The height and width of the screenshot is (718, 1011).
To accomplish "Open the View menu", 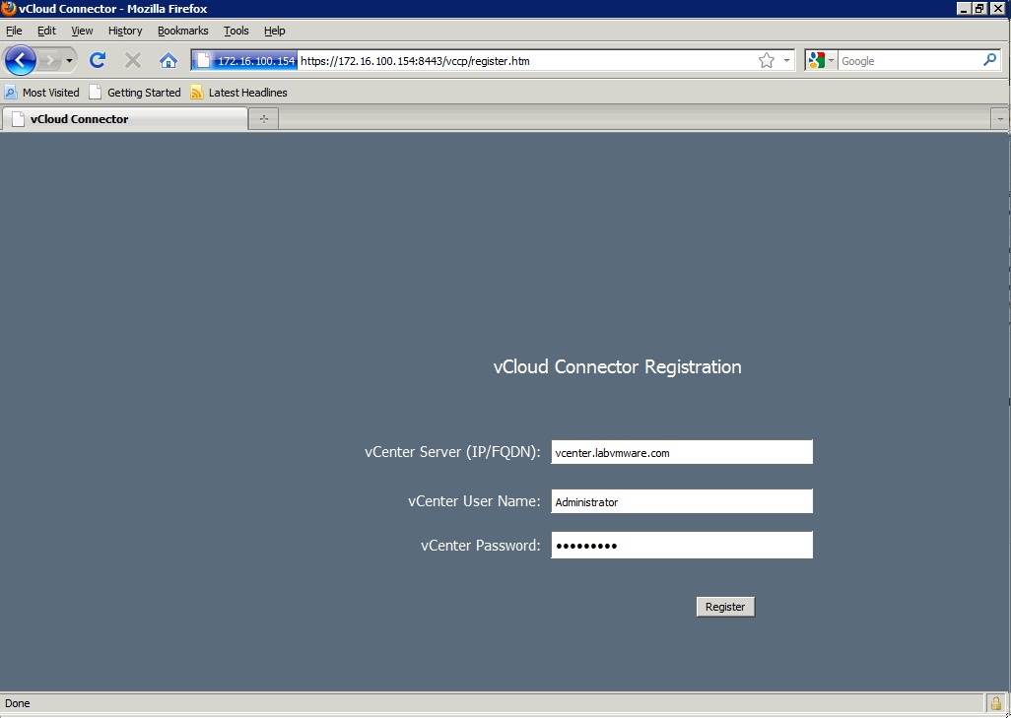I will pyautogui.click(x=82, y=31).
